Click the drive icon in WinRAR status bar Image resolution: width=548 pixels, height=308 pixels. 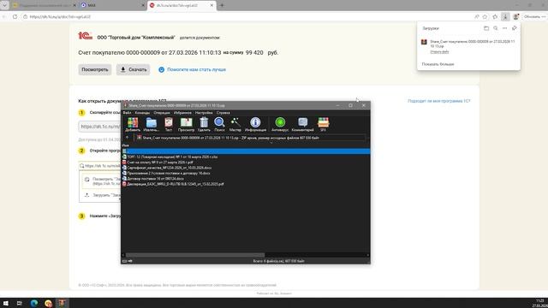point(125,261)
